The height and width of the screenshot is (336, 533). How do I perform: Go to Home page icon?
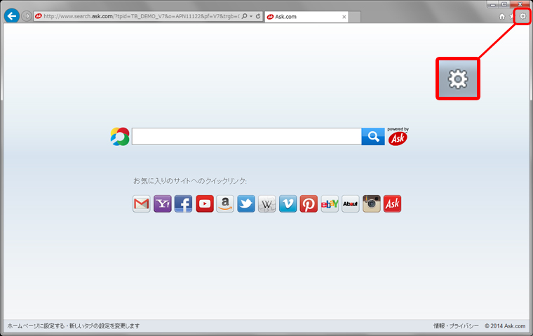(x=502, y=16)
